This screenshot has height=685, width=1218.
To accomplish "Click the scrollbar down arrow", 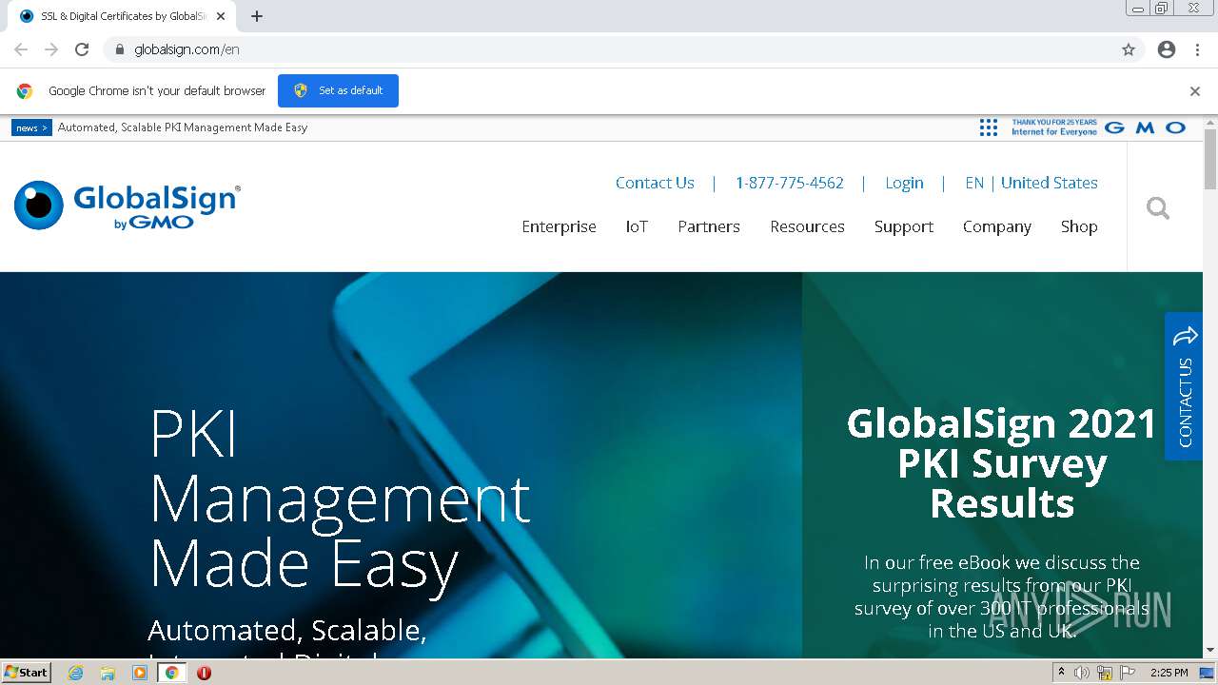I will pyautogui.click(x=1210, y=651).
